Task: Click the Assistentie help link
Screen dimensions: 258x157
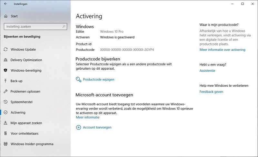Action: point(207,71)
